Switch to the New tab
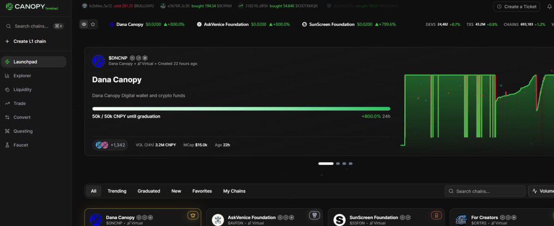 [x=177, y=191]
